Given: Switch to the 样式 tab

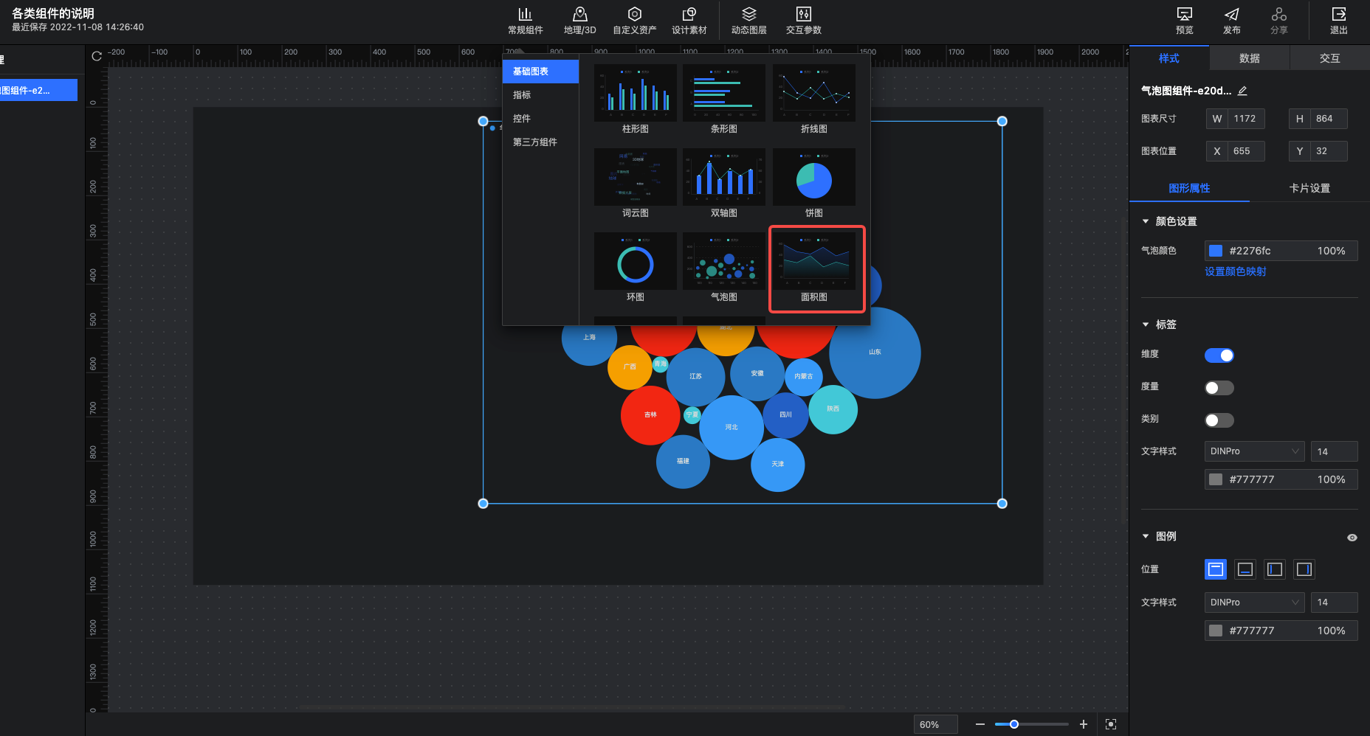Looking at the screenshot, I should [x=1169, y=58].
